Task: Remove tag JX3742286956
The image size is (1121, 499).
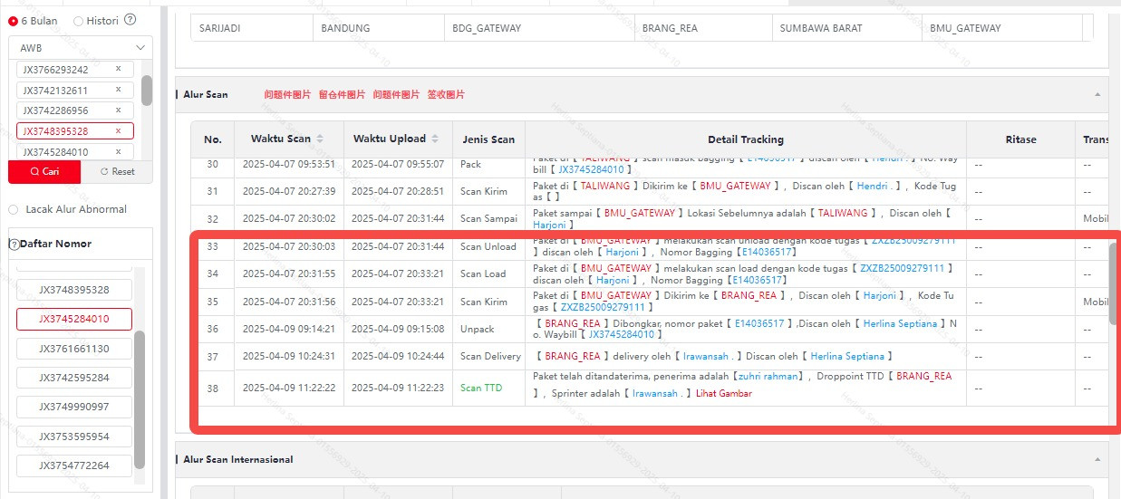Action: (x=118, y=110)
